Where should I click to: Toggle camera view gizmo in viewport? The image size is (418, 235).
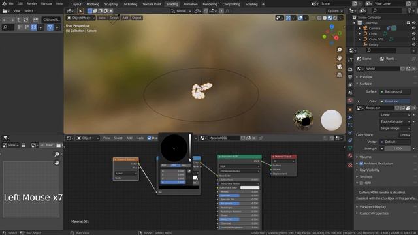(x=339, y=67)
